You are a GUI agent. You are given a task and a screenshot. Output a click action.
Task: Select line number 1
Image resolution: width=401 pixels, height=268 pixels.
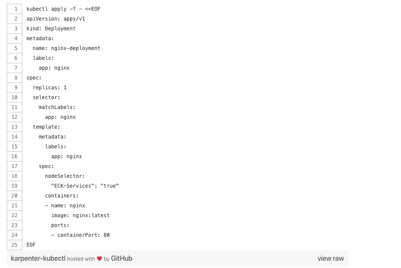pos(15,9)
